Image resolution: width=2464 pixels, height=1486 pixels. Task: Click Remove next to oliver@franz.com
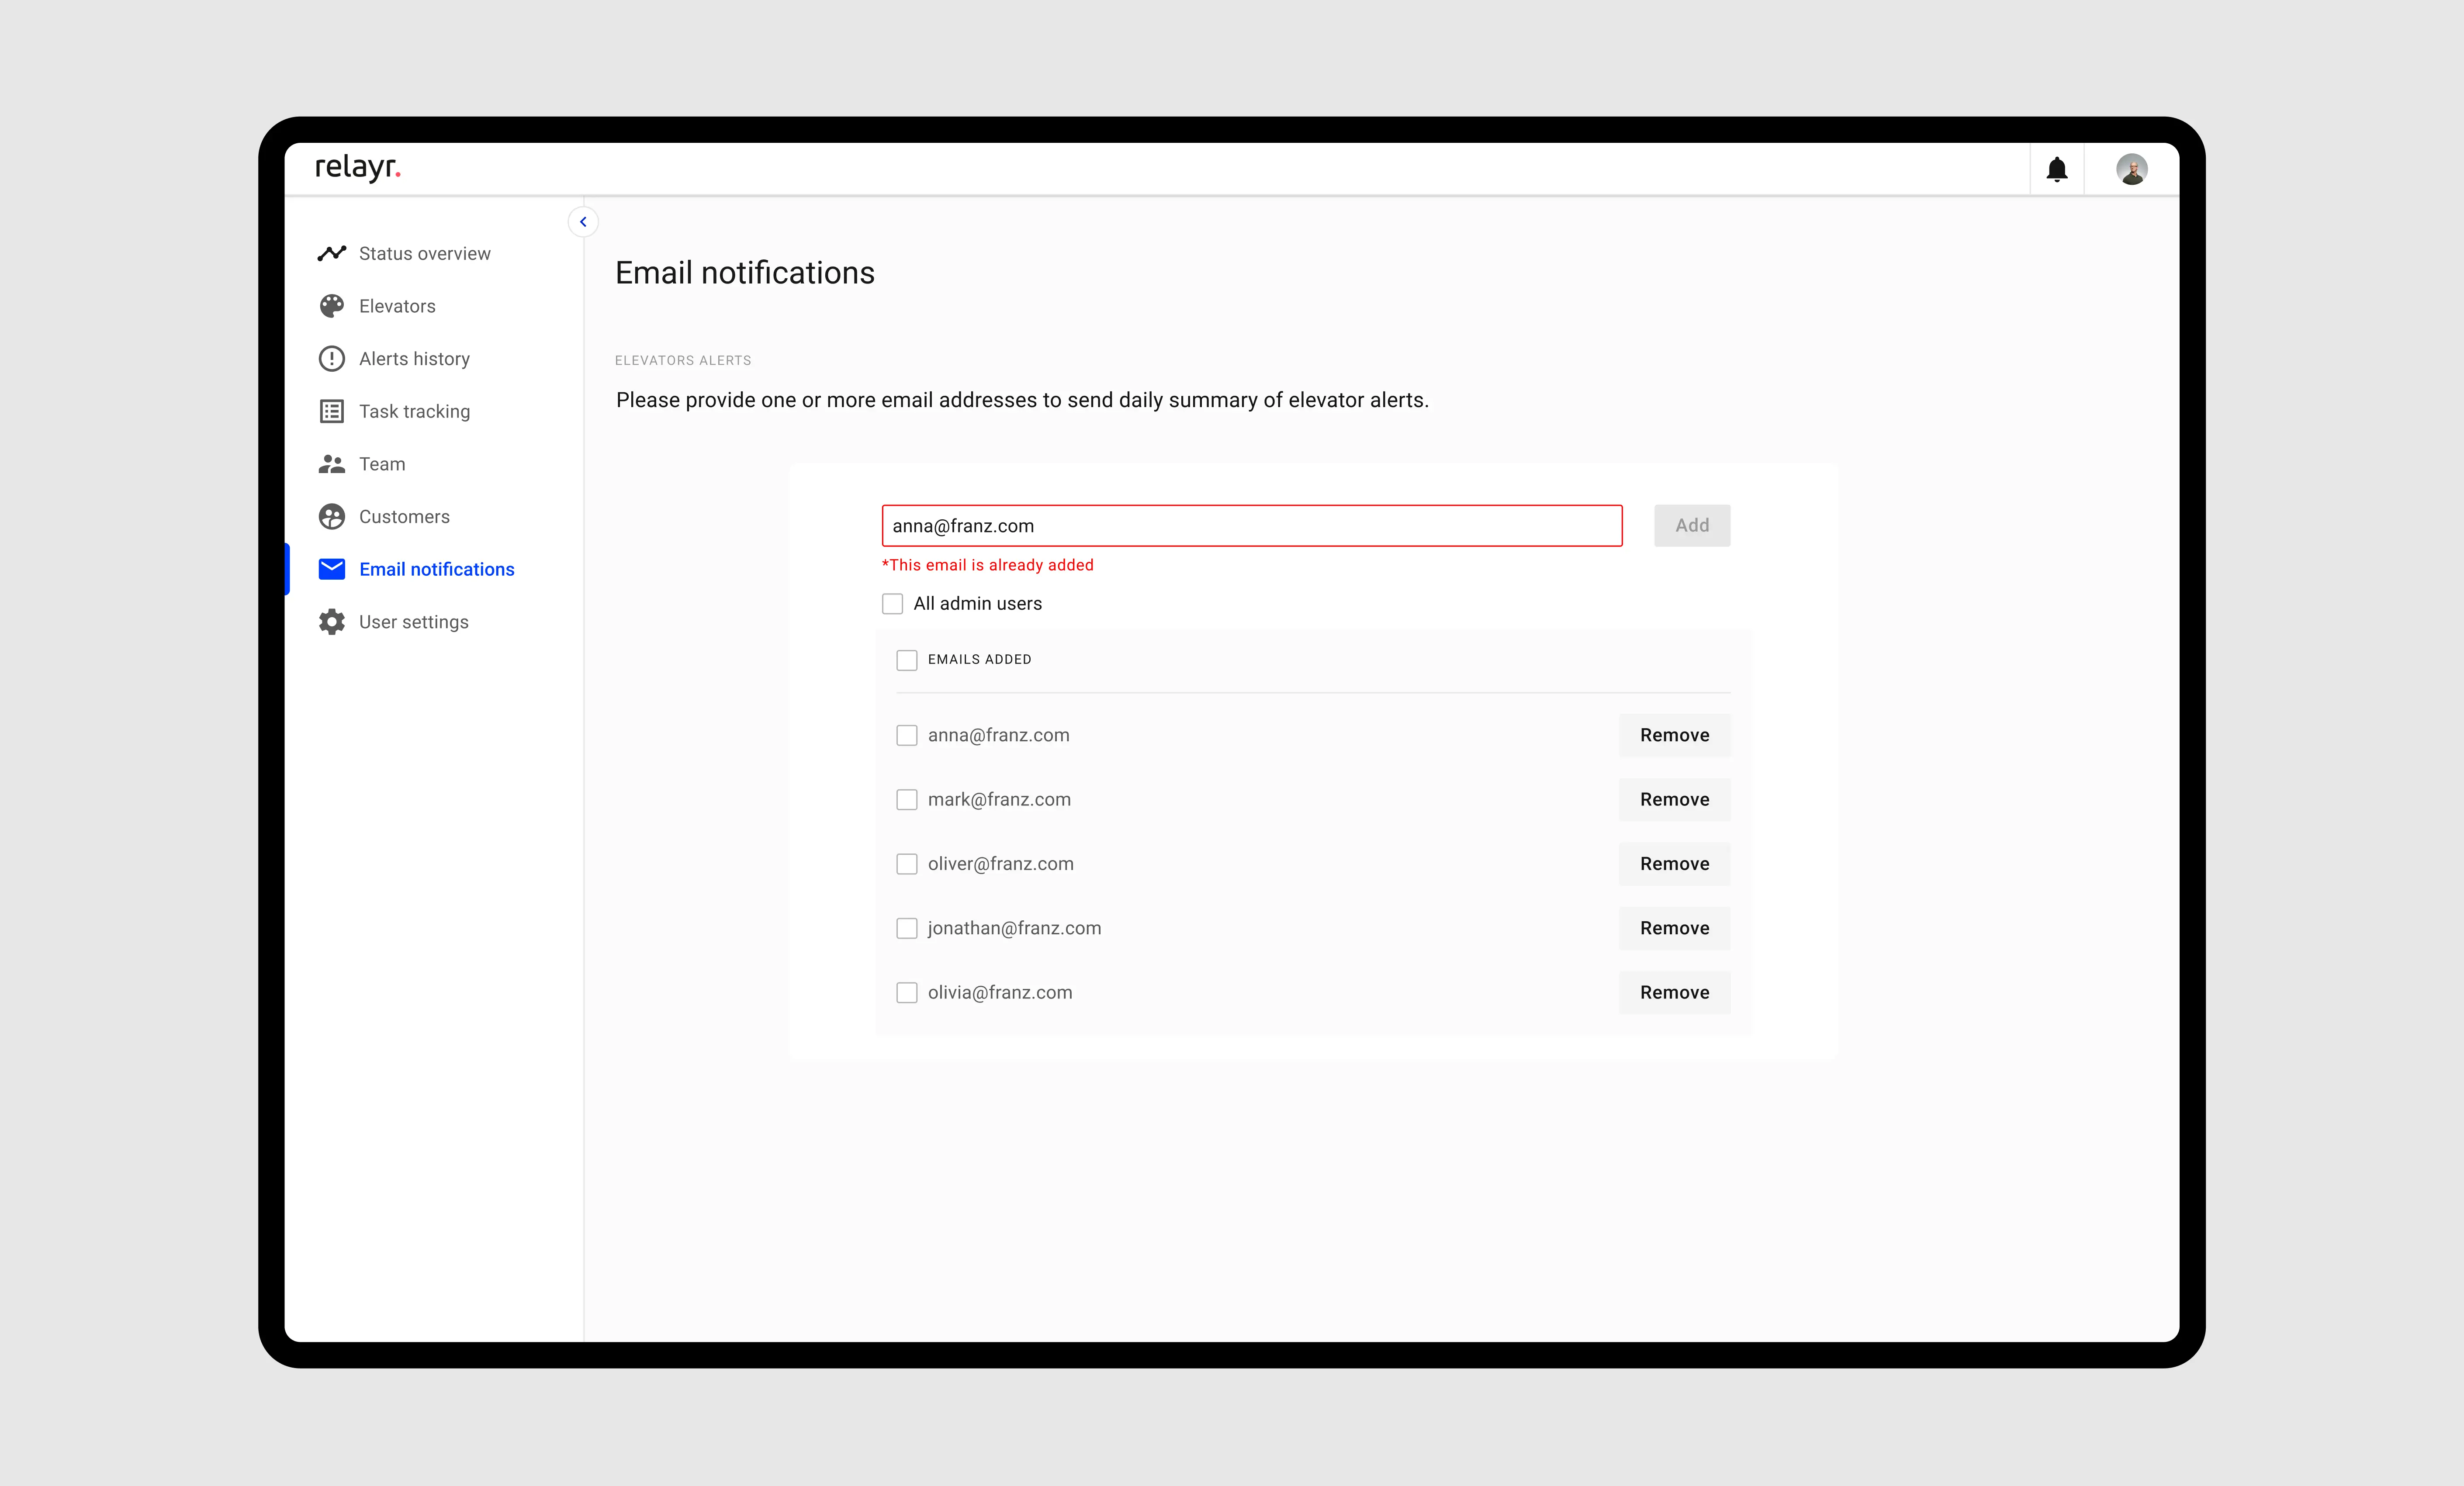coord(1674,864)
